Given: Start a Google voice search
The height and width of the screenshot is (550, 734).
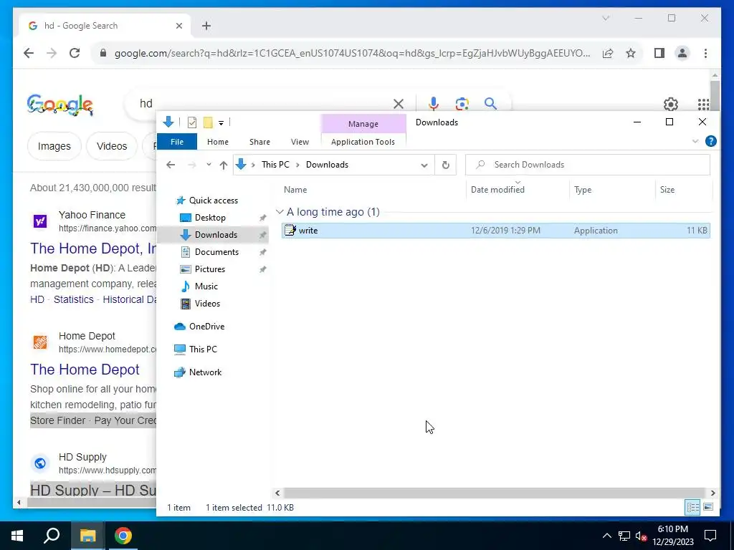Looking at the screenshot, I should click(434, 104).
